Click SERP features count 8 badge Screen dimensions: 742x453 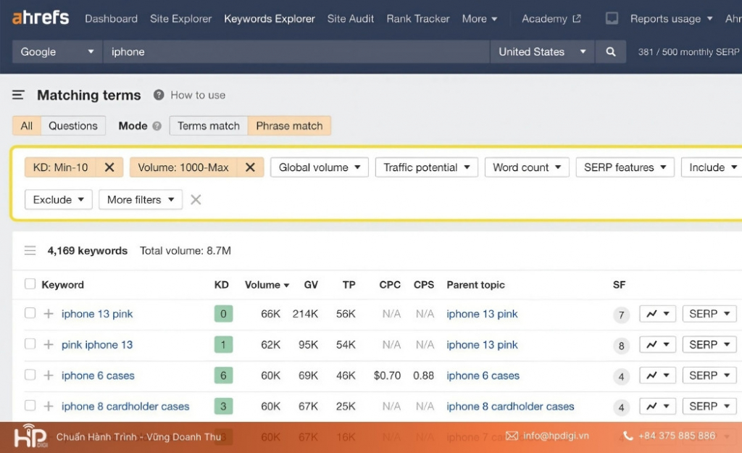click(x=621, y=346)
